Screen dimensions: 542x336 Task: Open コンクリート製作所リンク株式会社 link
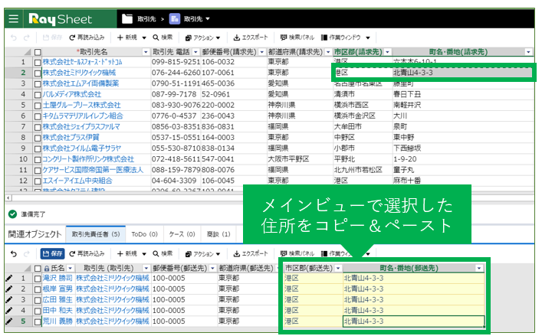[88, 159]
